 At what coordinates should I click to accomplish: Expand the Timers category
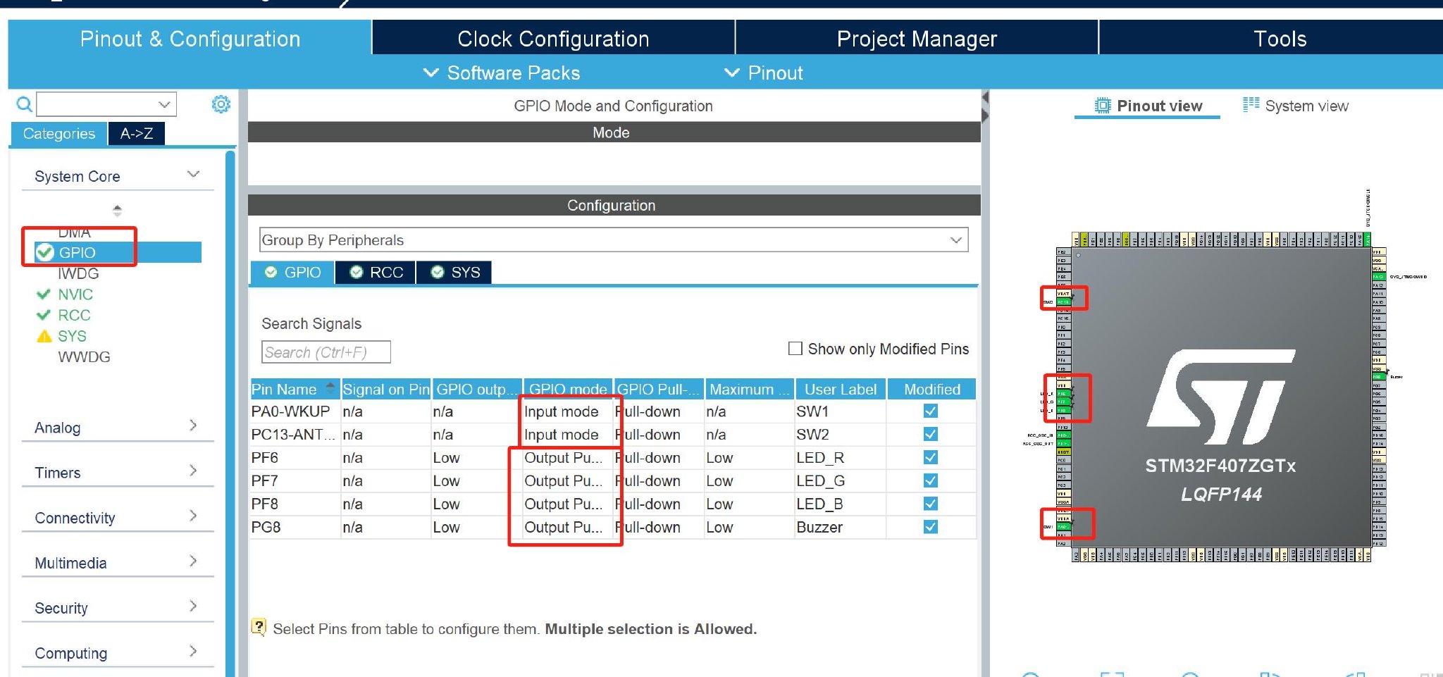click(x=117, y=472)
